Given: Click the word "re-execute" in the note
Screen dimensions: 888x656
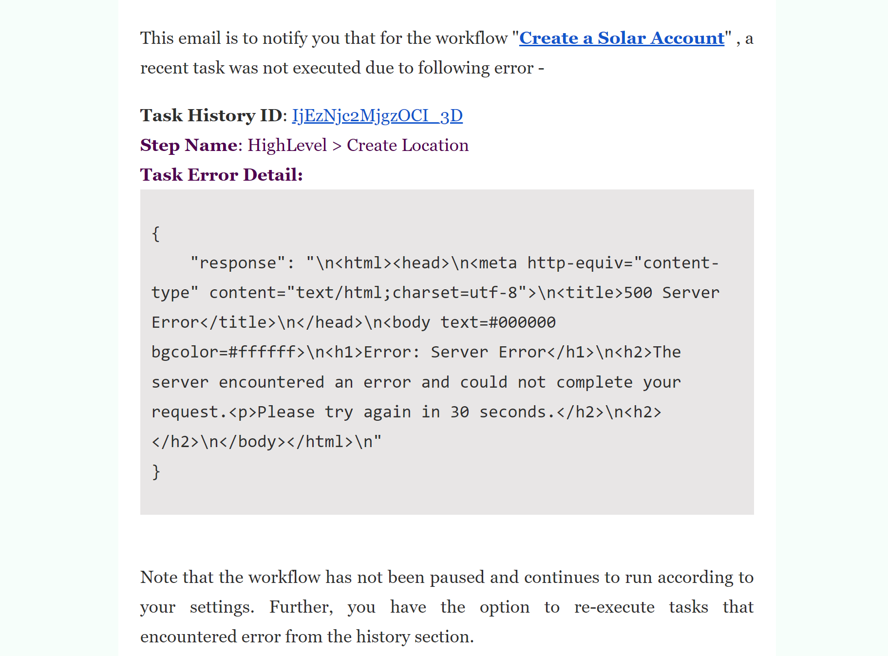Looking at the screenshot, I should click(614, 607).
